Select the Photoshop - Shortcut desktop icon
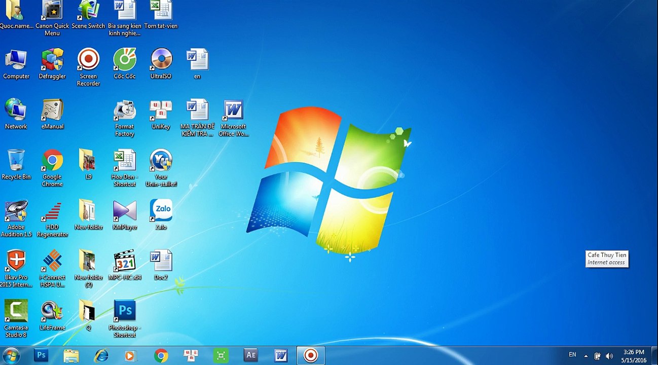The image size is (658, 365). [125, 318]
